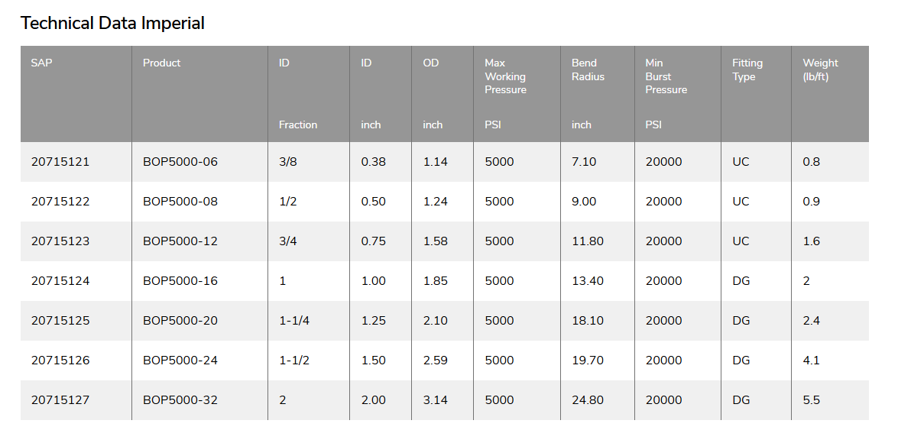
Task: Select SAP number 20715123
Action: click(x=60, y=241)
